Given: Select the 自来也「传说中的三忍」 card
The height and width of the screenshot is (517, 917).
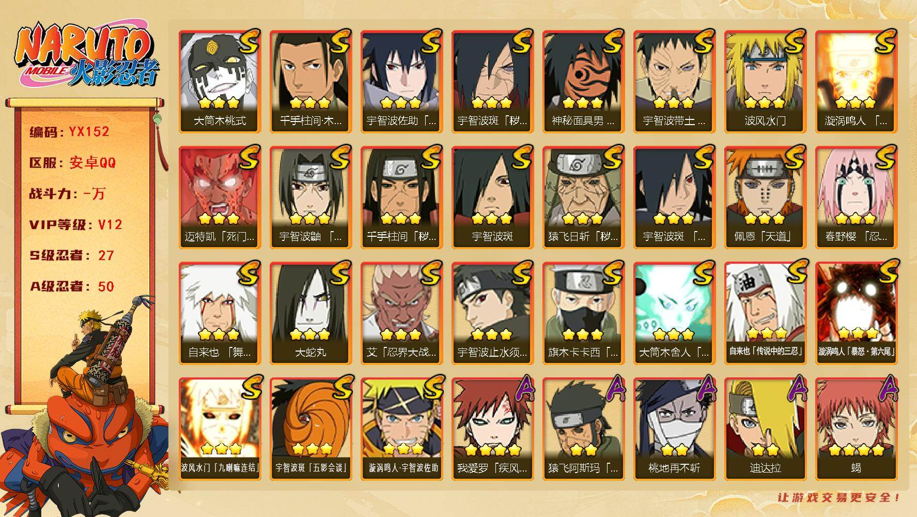Looking at the screenshot, I should 765,313.
